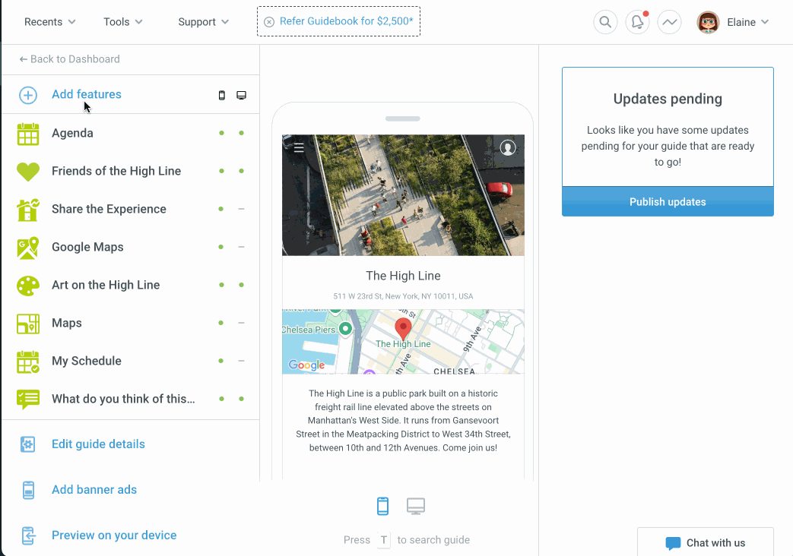Click the red map pin in the preview map
793x556 pixels.
coord(403,329)
